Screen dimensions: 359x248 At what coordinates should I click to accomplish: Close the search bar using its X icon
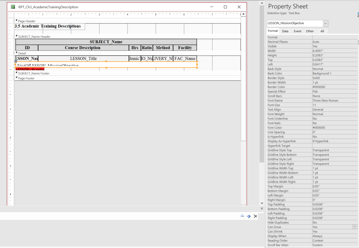[255, 216]
